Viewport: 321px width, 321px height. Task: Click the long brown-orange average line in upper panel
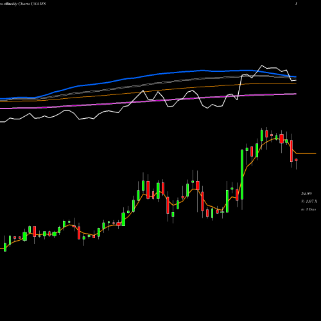click(x=150, y=92)
